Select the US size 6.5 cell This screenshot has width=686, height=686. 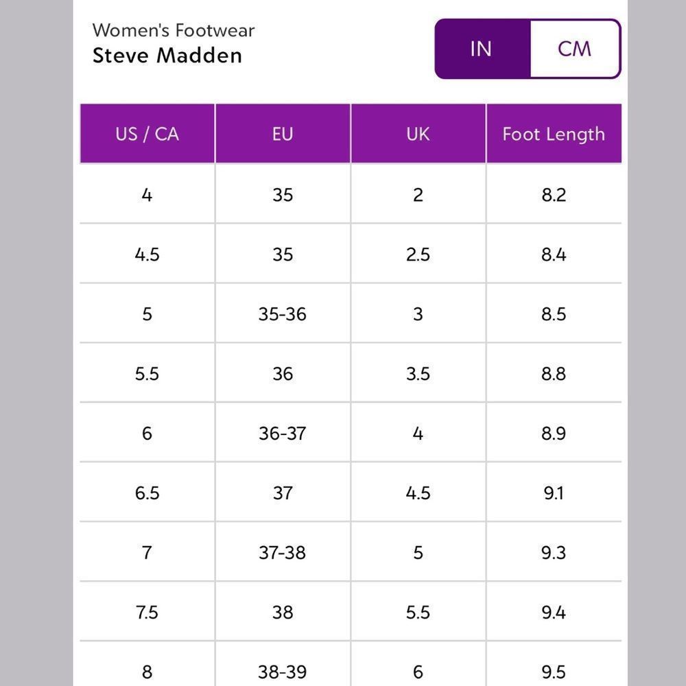pyautogui.click(x=147, y=493)
